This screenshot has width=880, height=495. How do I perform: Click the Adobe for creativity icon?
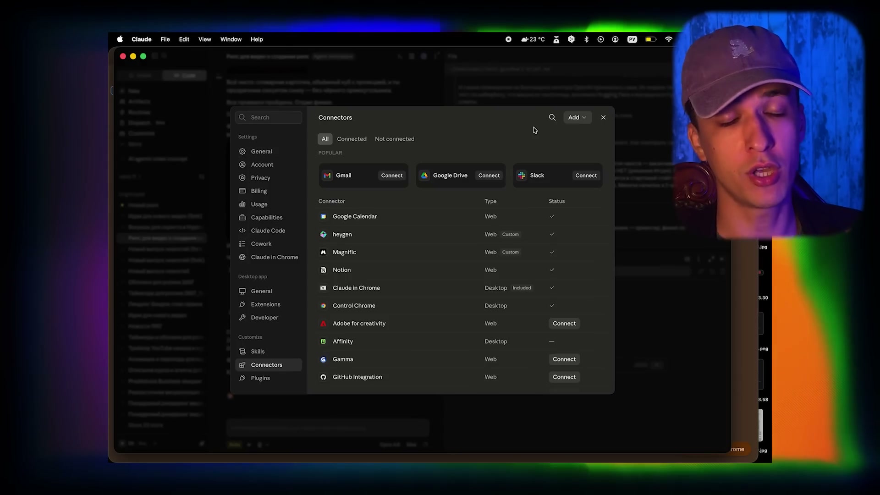323,324
